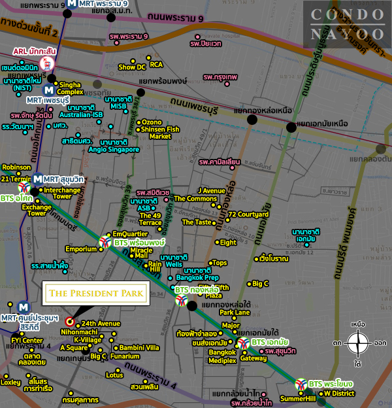Click the Park Lane label
Viewport: 392px width, 408px height.
pos(235,313)
